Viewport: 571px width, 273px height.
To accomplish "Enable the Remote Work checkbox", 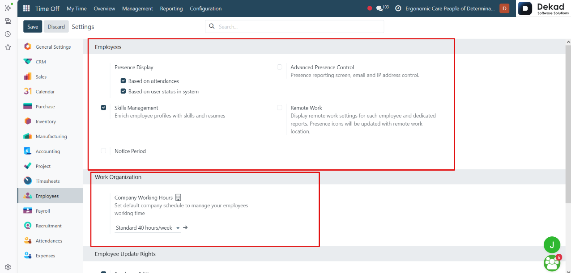I will tap(279, 108).
